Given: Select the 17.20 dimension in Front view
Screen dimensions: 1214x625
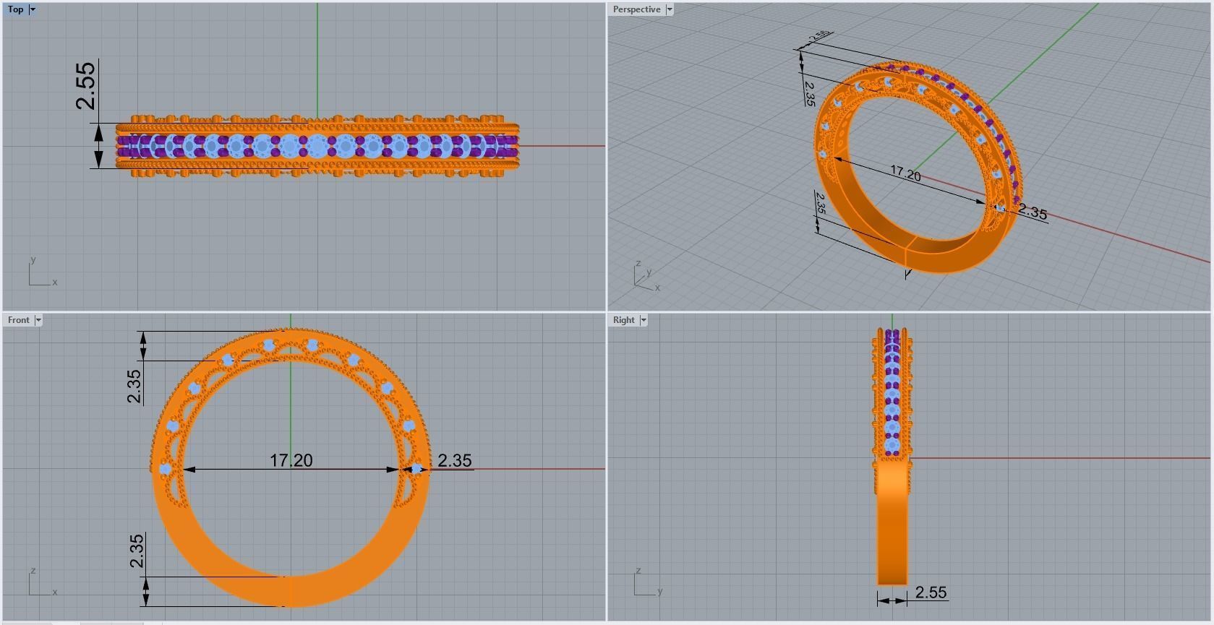Looking at the screenshot, I should [x=291, y=460].
